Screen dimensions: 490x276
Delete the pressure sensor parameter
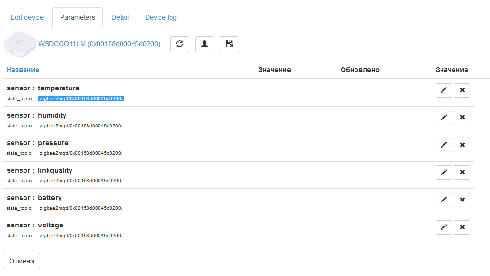point(462,145)
